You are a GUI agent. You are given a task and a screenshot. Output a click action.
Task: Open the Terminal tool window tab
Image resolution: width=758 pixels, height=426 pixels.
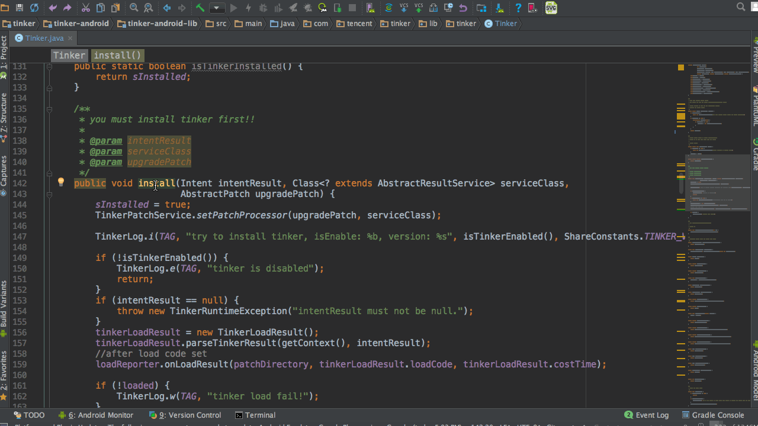(255, 415)
